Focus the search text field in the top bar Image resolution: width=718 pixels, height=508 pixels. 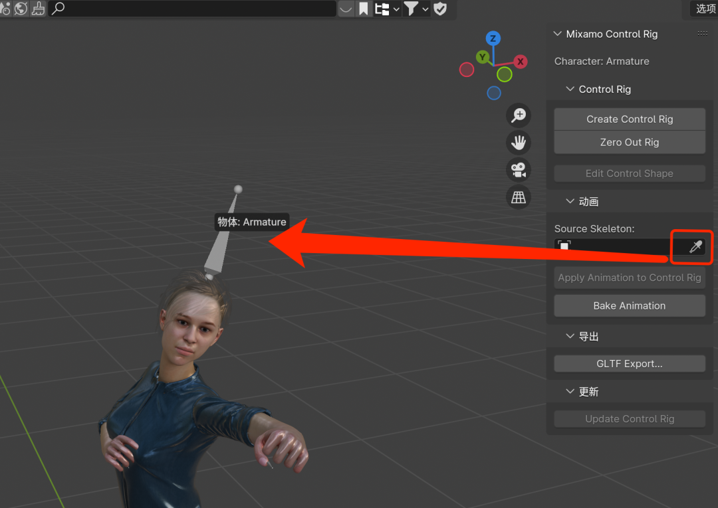192,8
